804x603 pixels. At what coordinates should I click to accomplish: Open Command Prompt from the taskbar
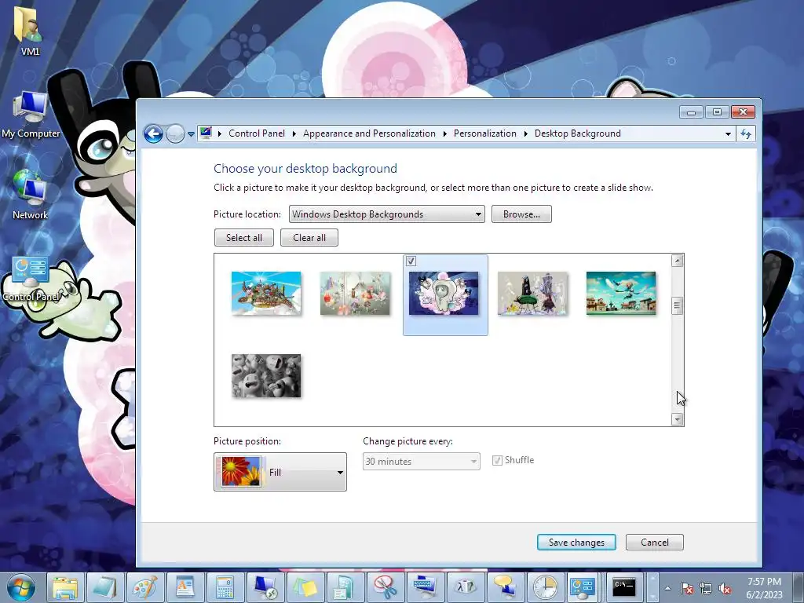point(624,587)
